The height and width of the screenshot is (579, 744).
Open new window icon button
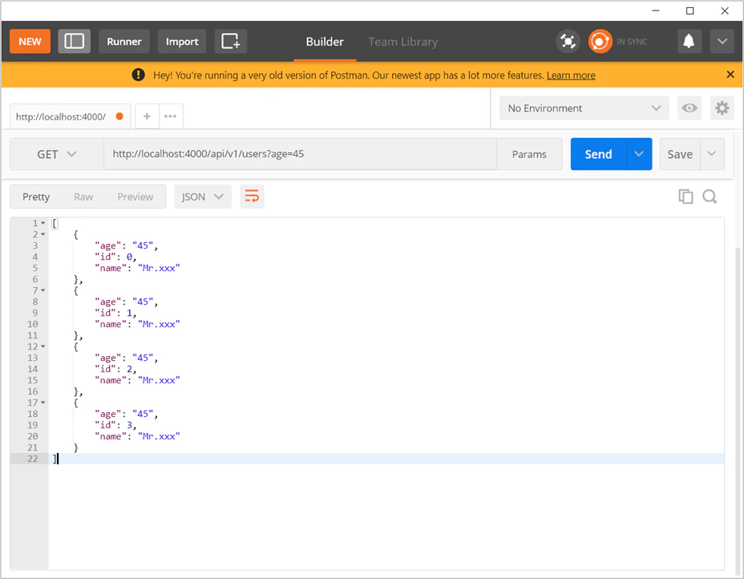click(x=231, y=41)
